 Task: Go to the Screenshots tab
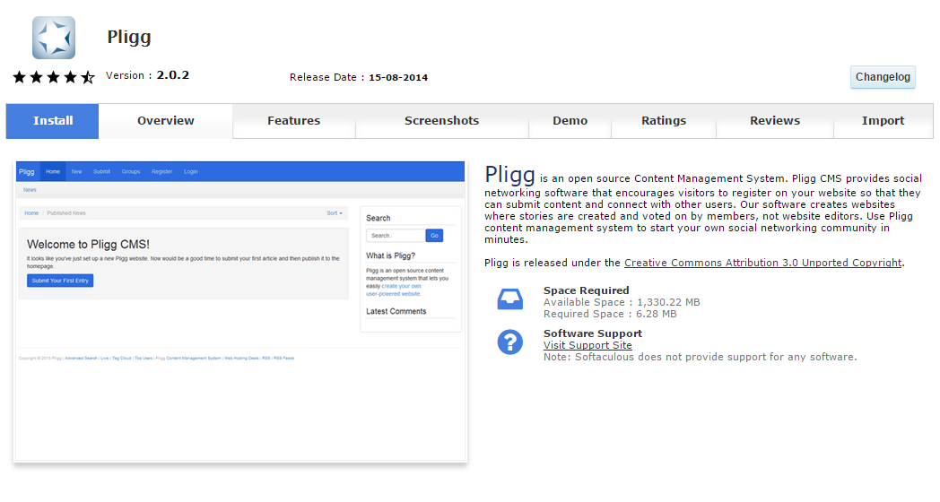[x=441, y=121]
